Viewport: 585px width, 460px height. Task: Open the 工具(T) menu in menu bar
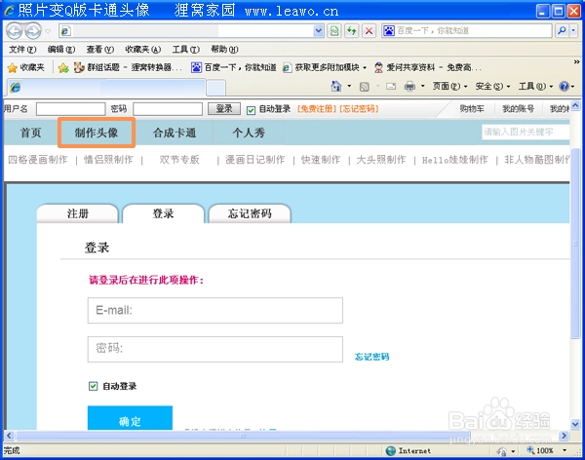186,50
